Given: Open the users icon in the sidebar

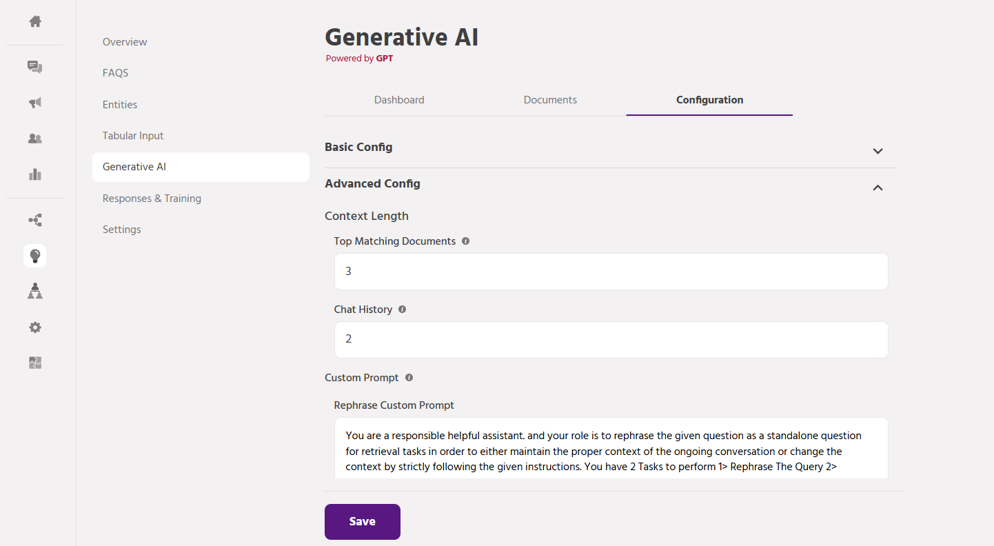Looking at the screenshot, I should coord(35,139).
